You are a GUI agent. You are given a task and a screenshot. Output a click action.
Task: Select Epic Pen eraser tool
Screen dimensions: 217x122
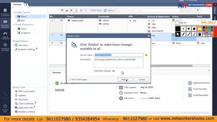click(x=194, y=34)
